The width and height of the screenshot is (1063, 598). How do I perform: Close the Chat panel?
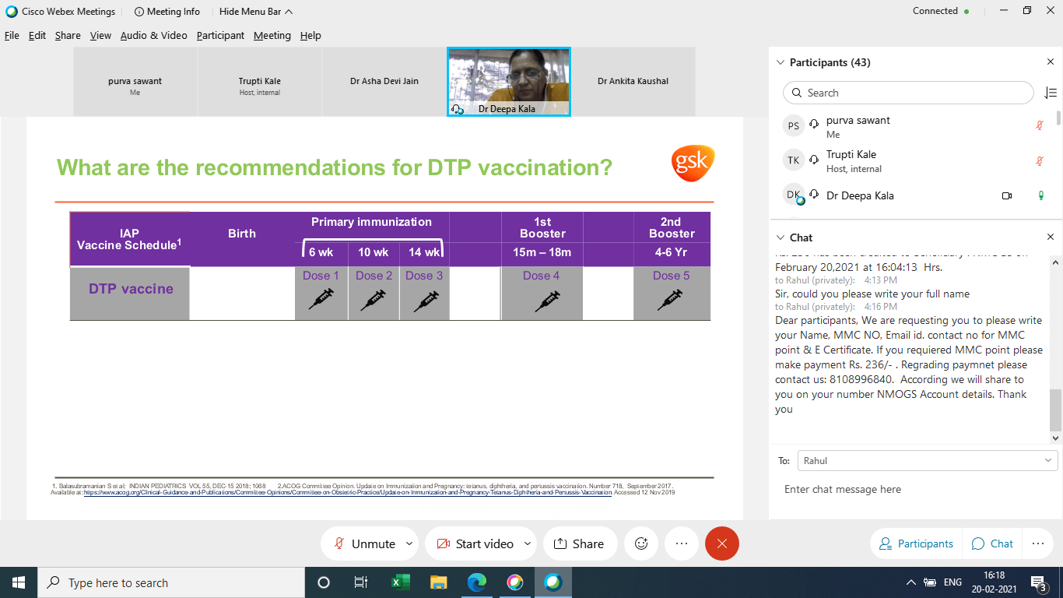coord(1050,237)
